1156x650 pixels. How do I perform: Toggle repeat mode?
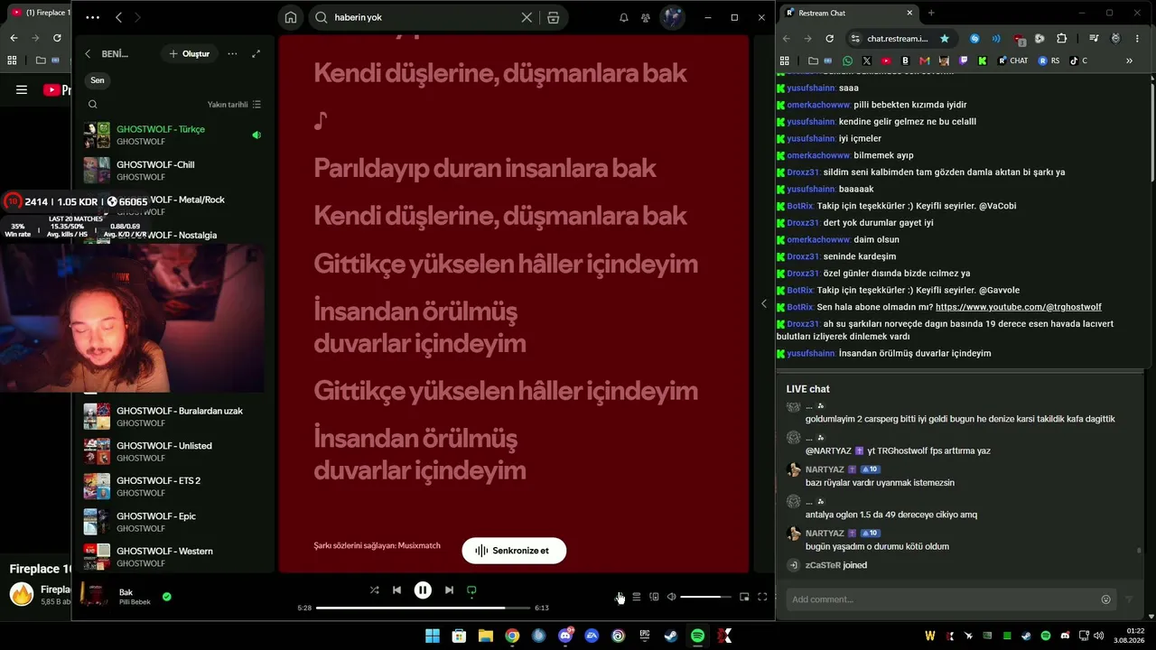pos(471,590)
